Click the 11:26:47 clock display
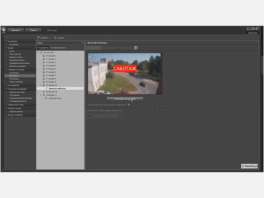The width and height of the screenshot is (264, 198). pos(252,29)
